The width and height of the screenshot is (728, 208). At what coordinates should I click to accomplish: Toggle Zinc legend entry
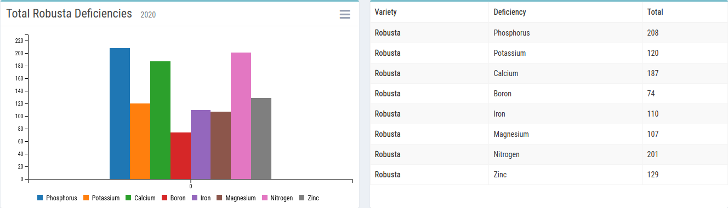(x=309, y=198)
